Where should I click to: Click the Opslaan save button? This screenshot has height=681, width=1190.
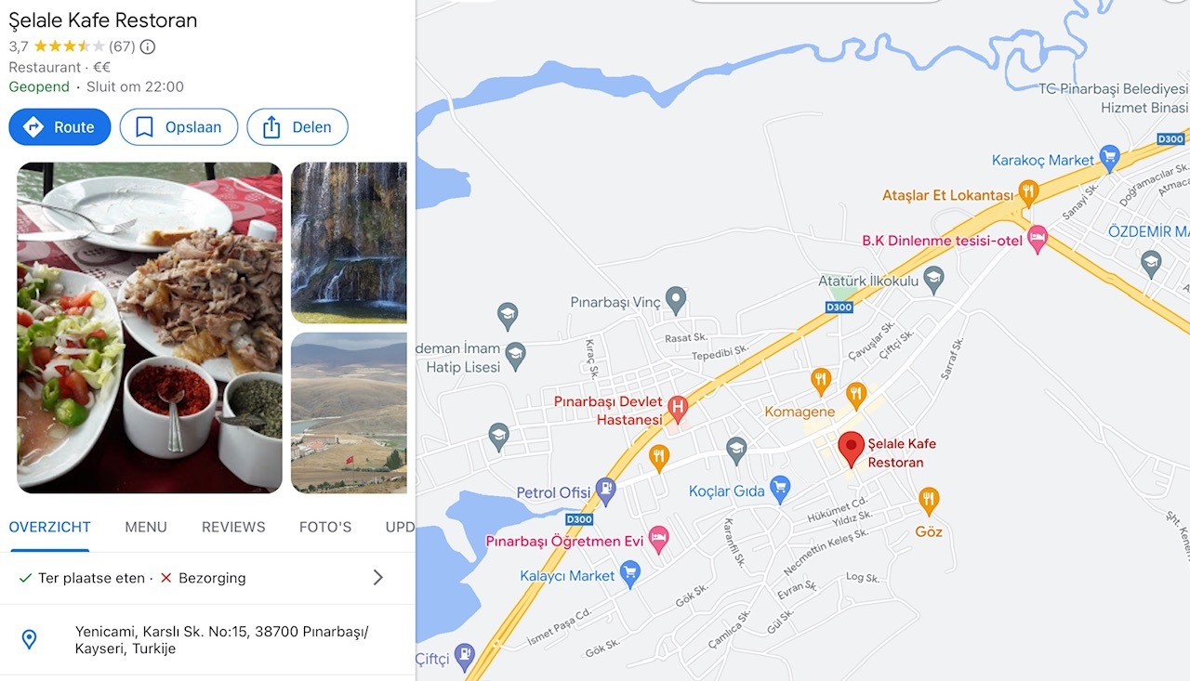[178, 127]
